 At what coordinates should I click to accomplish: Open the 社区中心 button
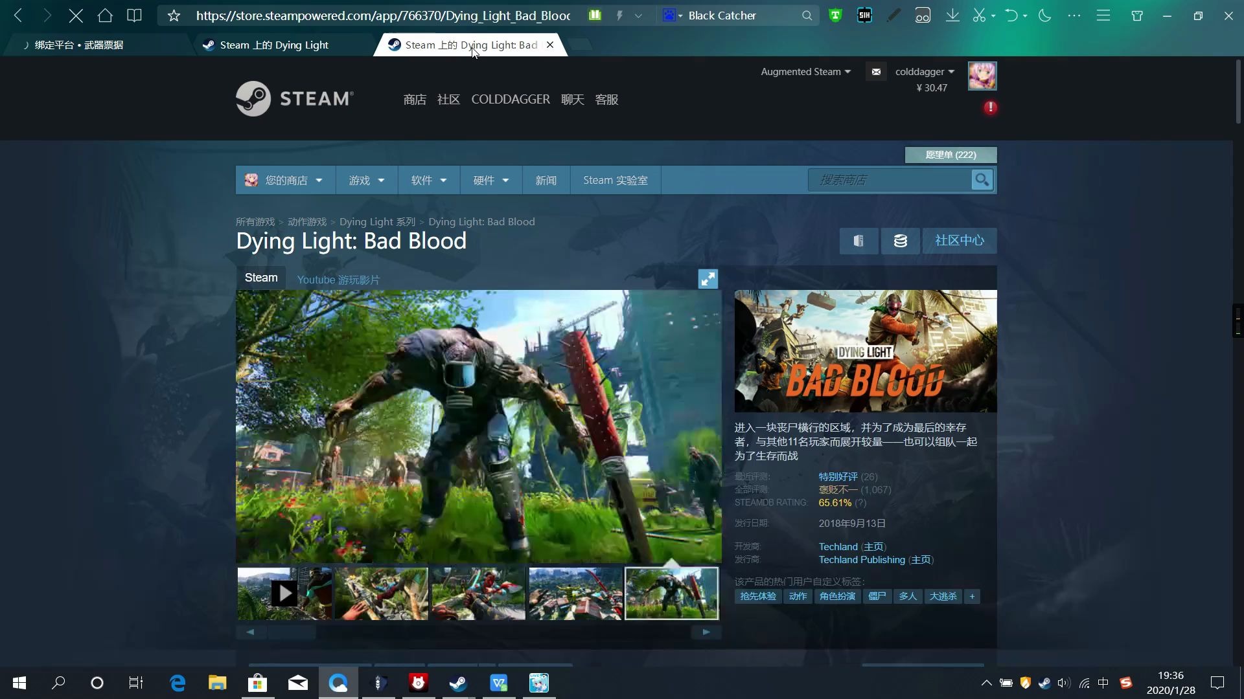960,241
